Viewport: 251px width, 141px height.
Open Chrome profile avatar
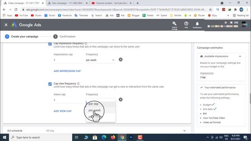[x=241, y=9]
